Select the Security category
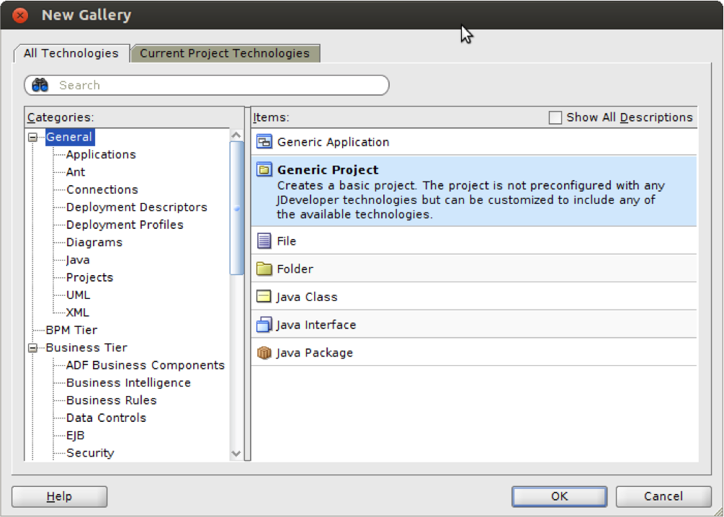Image resolution: width=724 pixels, height=517 pixels. tap(90, 453)
